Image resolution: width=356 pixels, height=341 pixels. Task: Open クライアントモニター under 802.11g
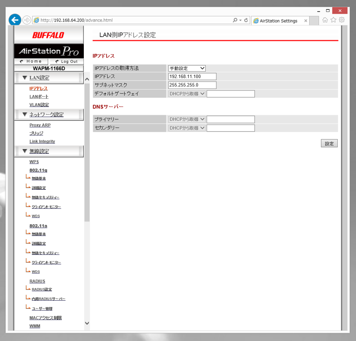coord(46,207)
